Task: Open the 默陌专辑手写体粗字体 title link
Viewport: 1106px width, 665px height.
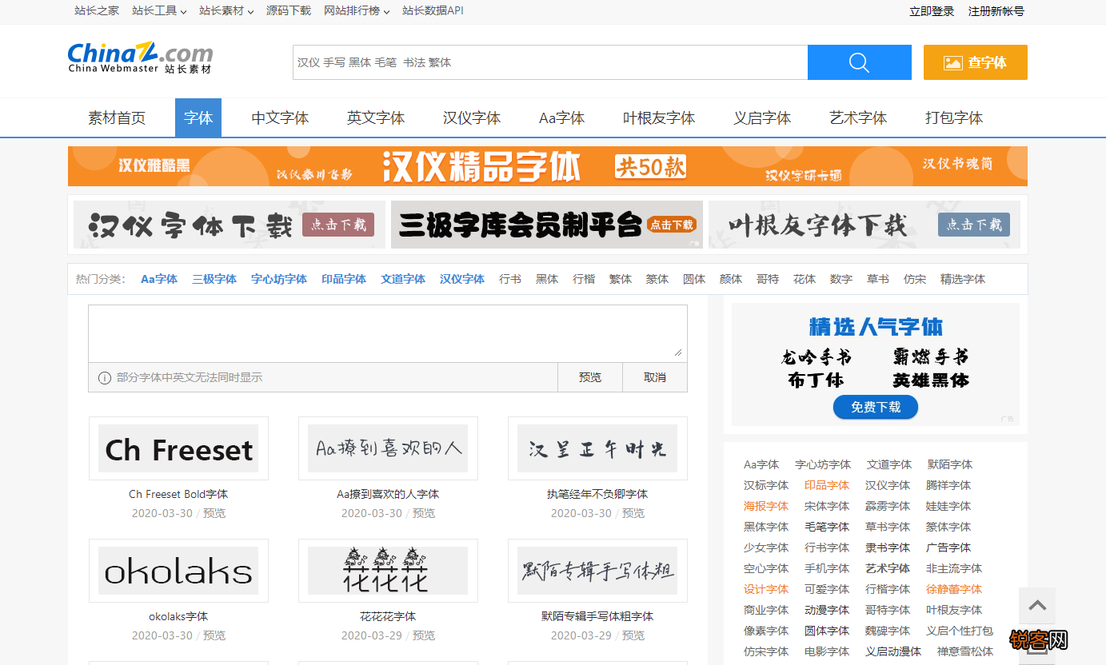Action: coord(597,616)
